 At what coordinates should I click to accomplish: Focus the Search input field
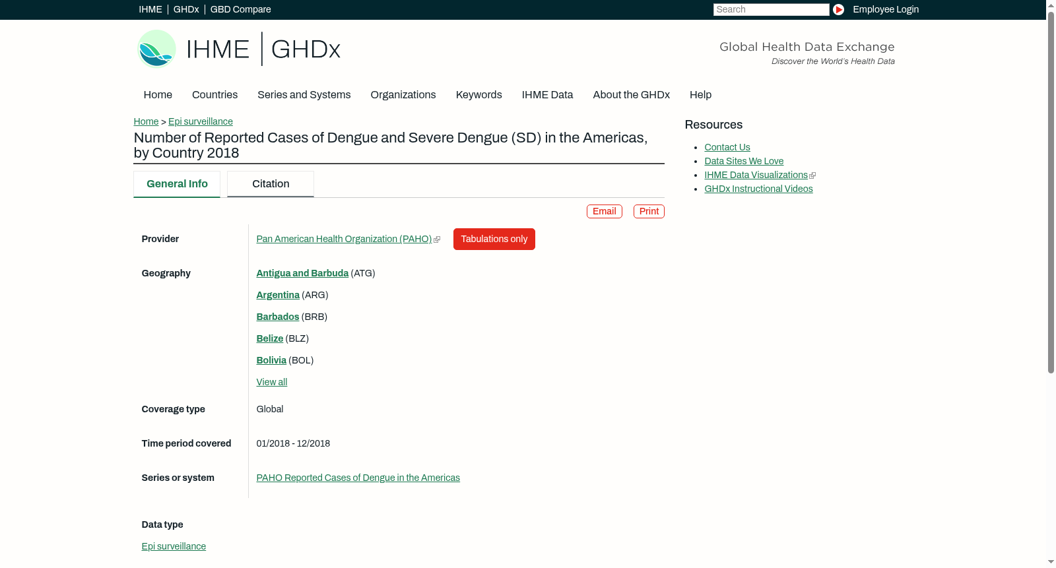click(771, 9)
